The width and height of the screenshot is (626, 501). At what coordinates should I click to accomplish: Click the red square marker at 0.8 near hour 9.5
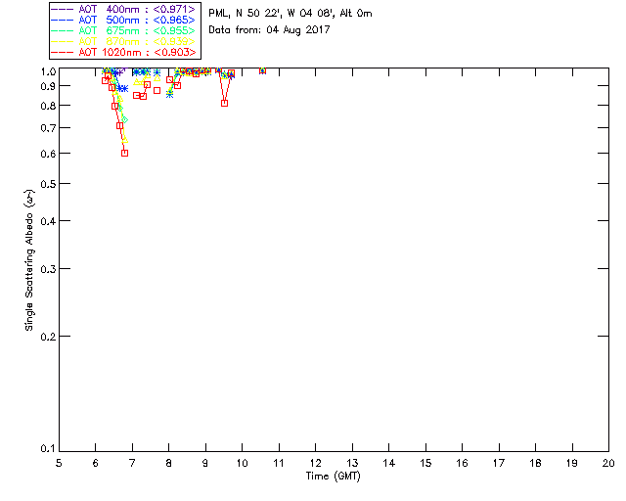(224, 103)
